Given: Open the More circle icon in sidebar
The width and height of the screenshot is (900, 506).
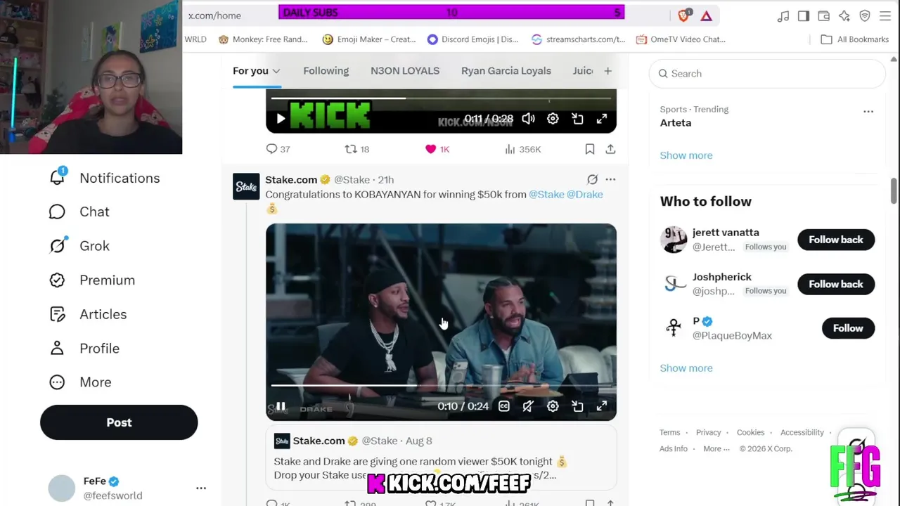Looking at the screenshot, I should 57,382.
